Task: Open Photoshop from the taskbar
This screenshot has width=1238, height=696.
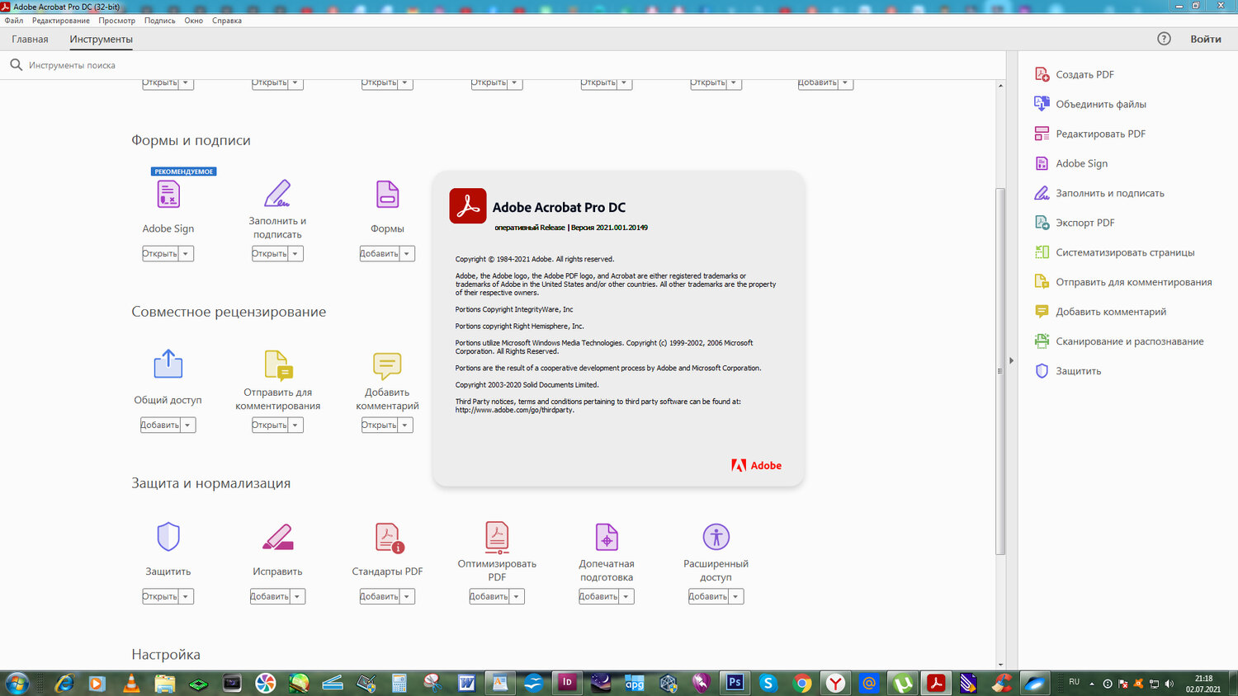Action: coord(734,683)
